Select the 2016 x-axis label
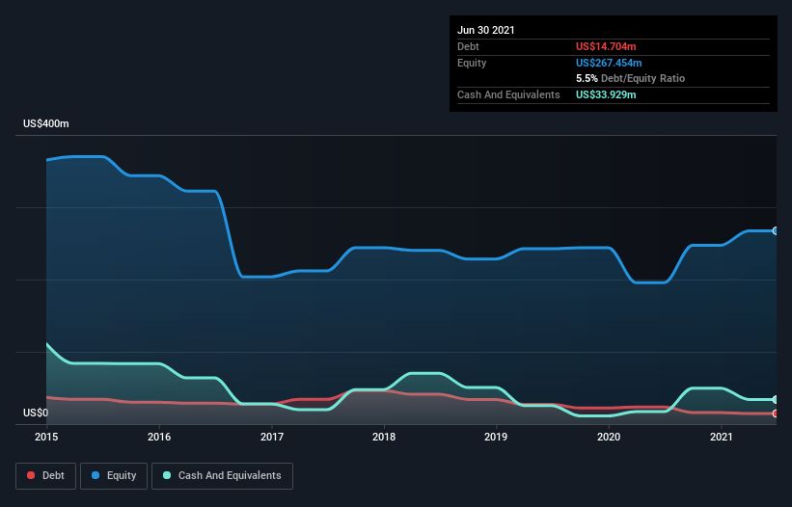 159,437
